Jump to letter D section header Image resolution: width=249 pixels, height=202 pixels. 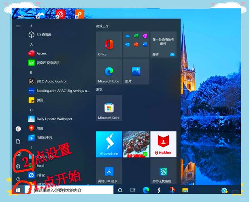[x=31, y=110]
